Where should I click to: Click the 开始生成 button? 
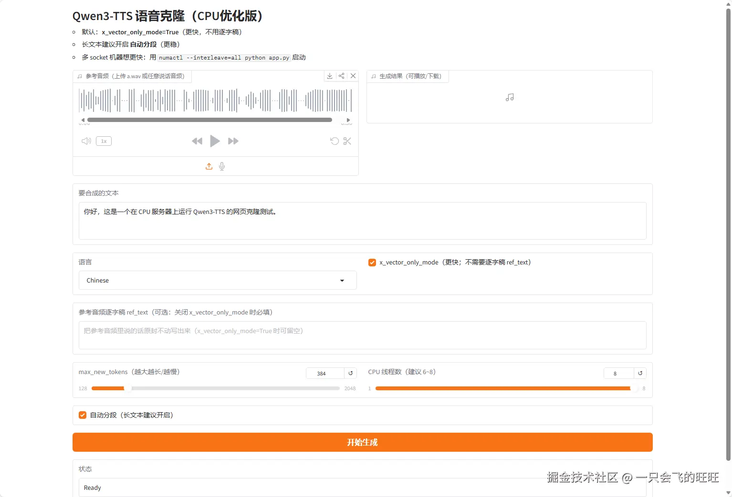tap(363, 442)
